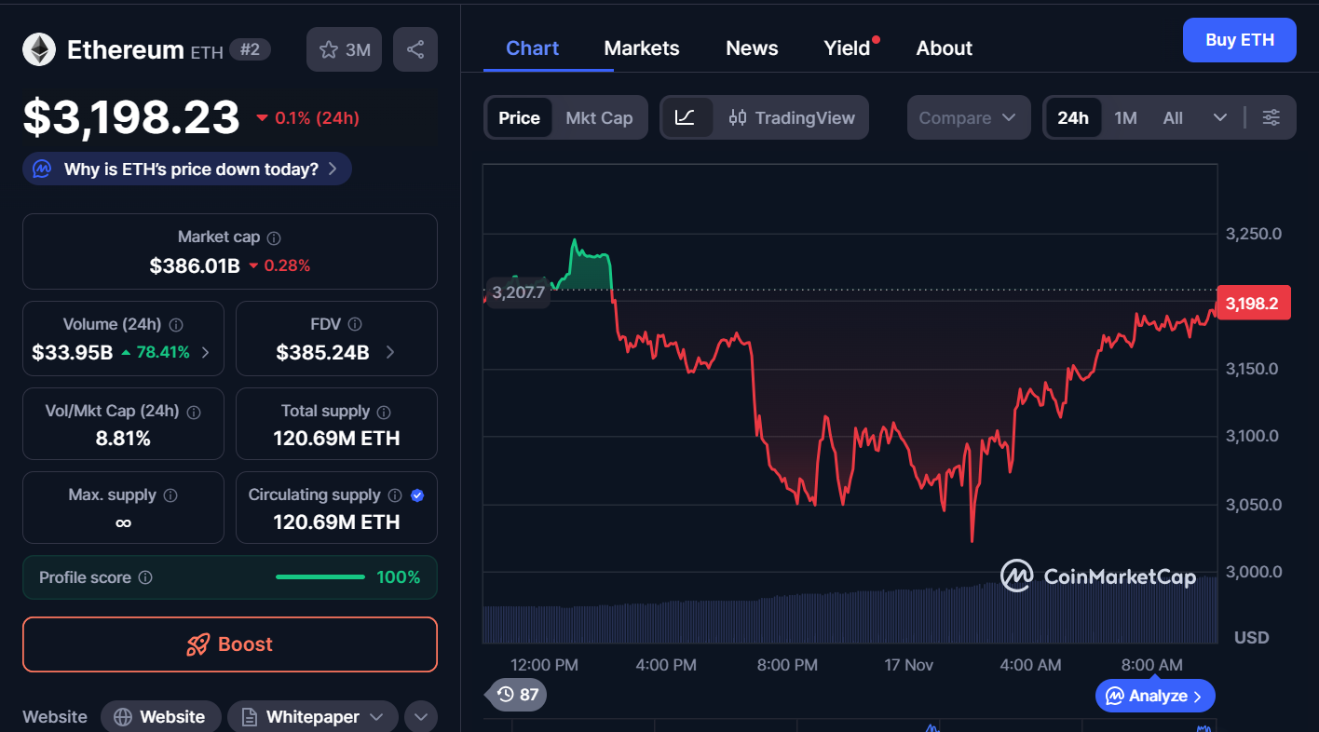The image size is (1319, 732).
Task: Click the Buy ETH button
Action: coord(1239,39)
